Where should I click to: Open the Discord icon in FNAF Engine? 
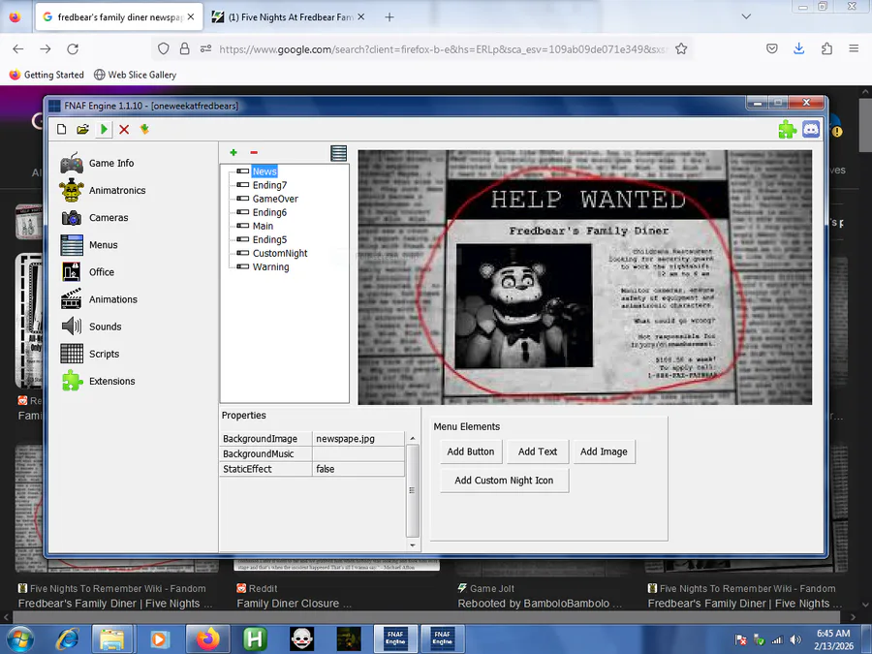coord(811,130)
